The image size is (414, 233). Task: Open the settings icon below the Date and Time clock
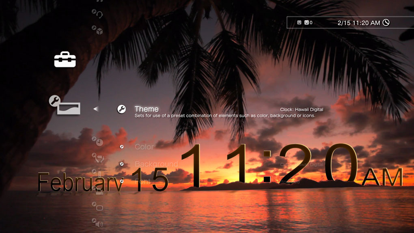pyautogui.click(x=98, y=158)
